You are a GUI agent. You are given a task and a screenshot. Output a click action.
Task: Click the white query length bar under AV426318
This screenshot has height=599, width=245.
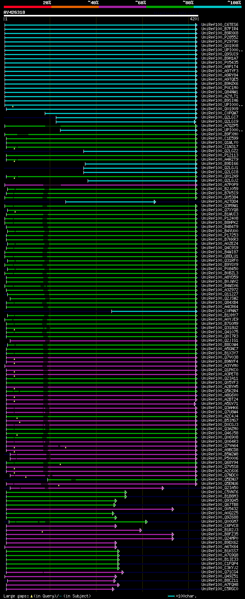pyautogui.click(x=101, y=16)
